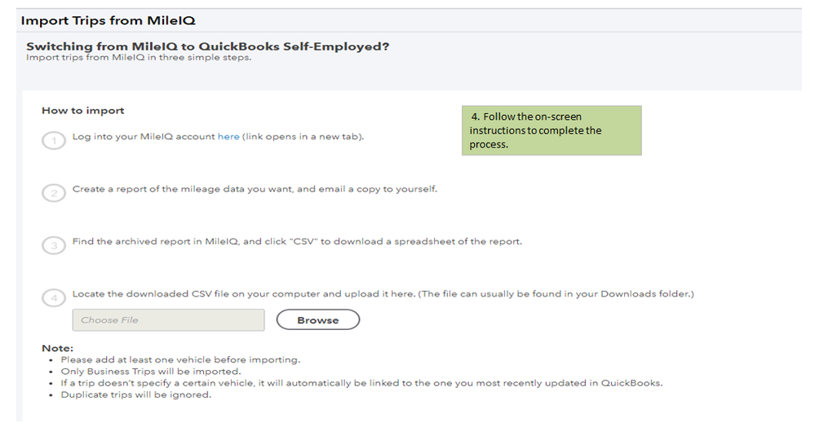
Task: Open the MileIQ login 'here' link
Action: point(228,137)
